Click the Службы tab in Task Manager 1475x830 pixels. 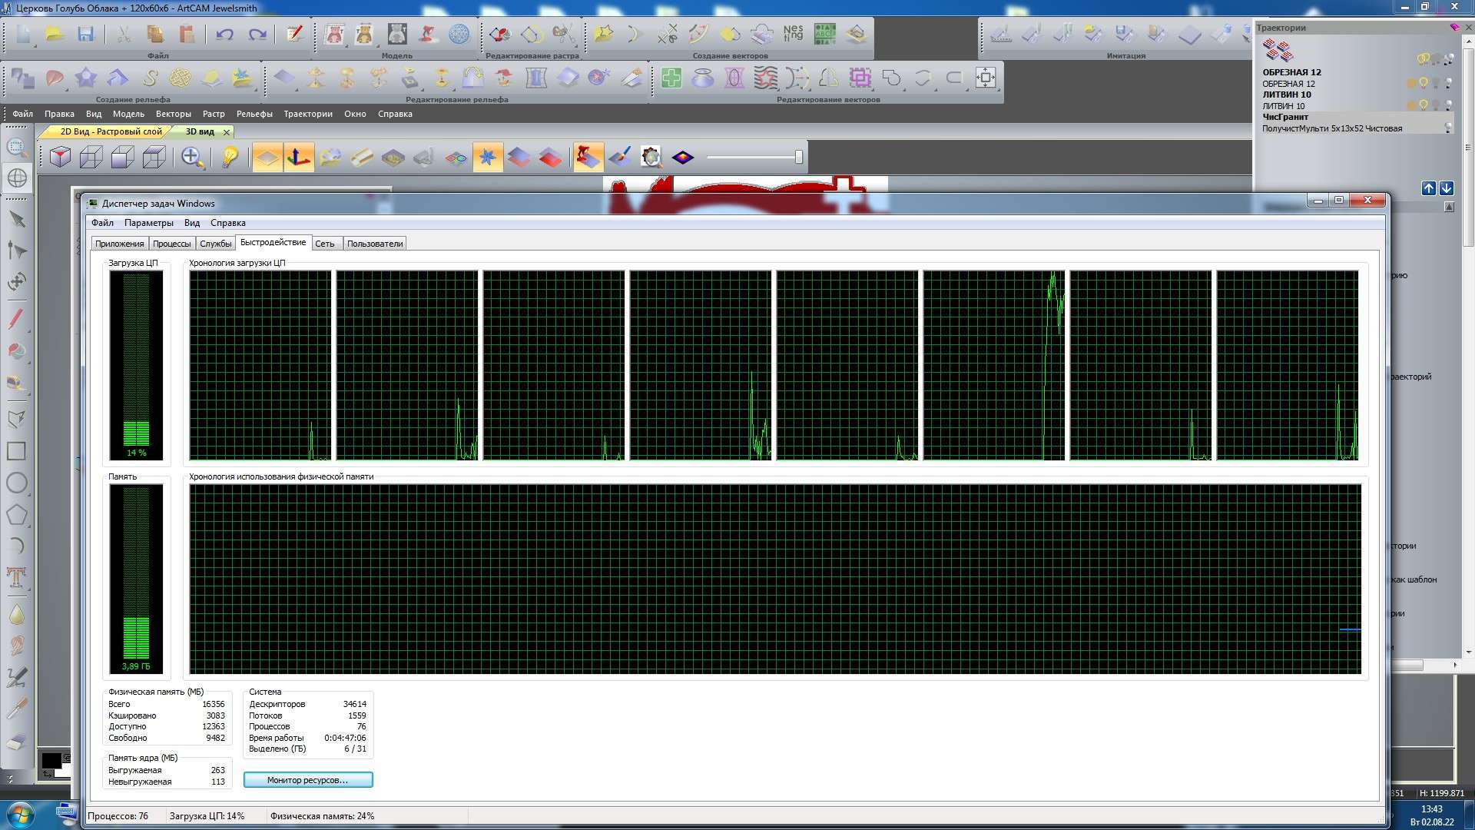point(215,243)
